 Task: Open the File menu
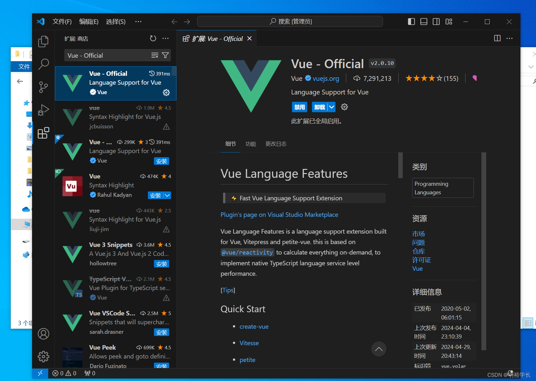pyautogui.click(x=62, y=22)
